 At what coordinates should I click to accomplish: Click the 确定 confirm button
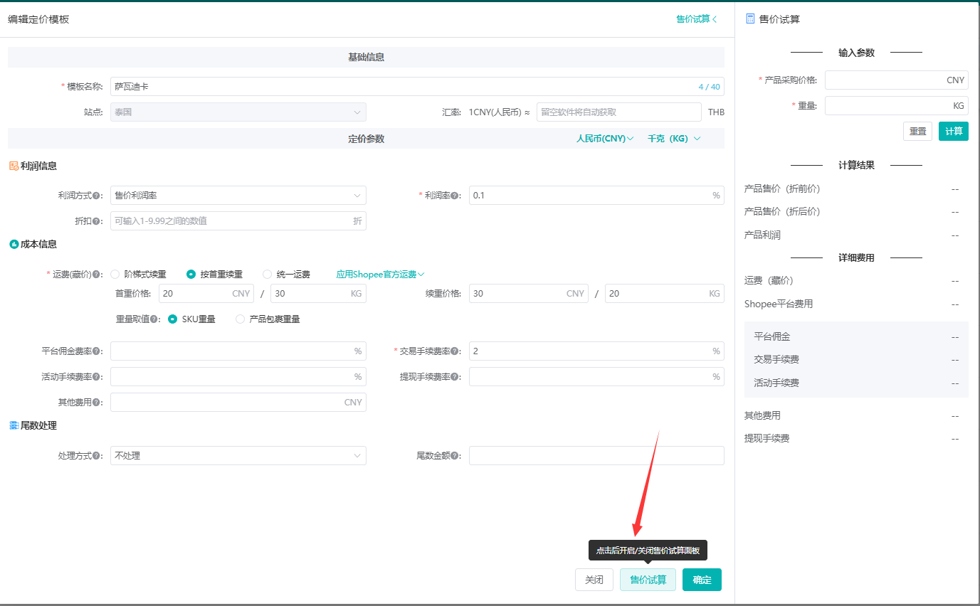[x=702, y=580]
